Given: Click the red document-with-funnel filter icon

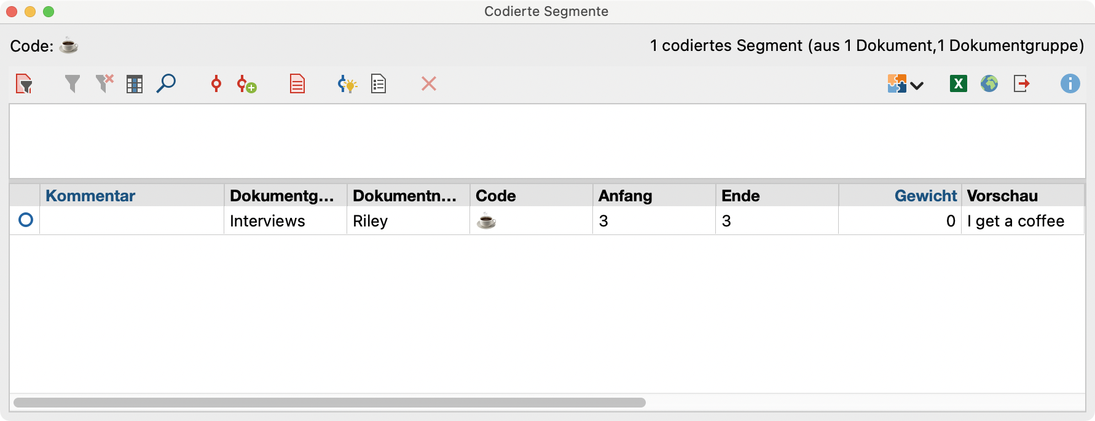Looking at the screenshot, I should point(24,83).
